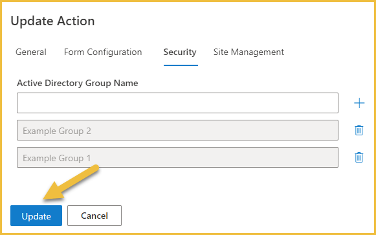This screenshot has width=376, height=235.
Task: Click the Active Directory Group Name label
Action: pos(78,84)
